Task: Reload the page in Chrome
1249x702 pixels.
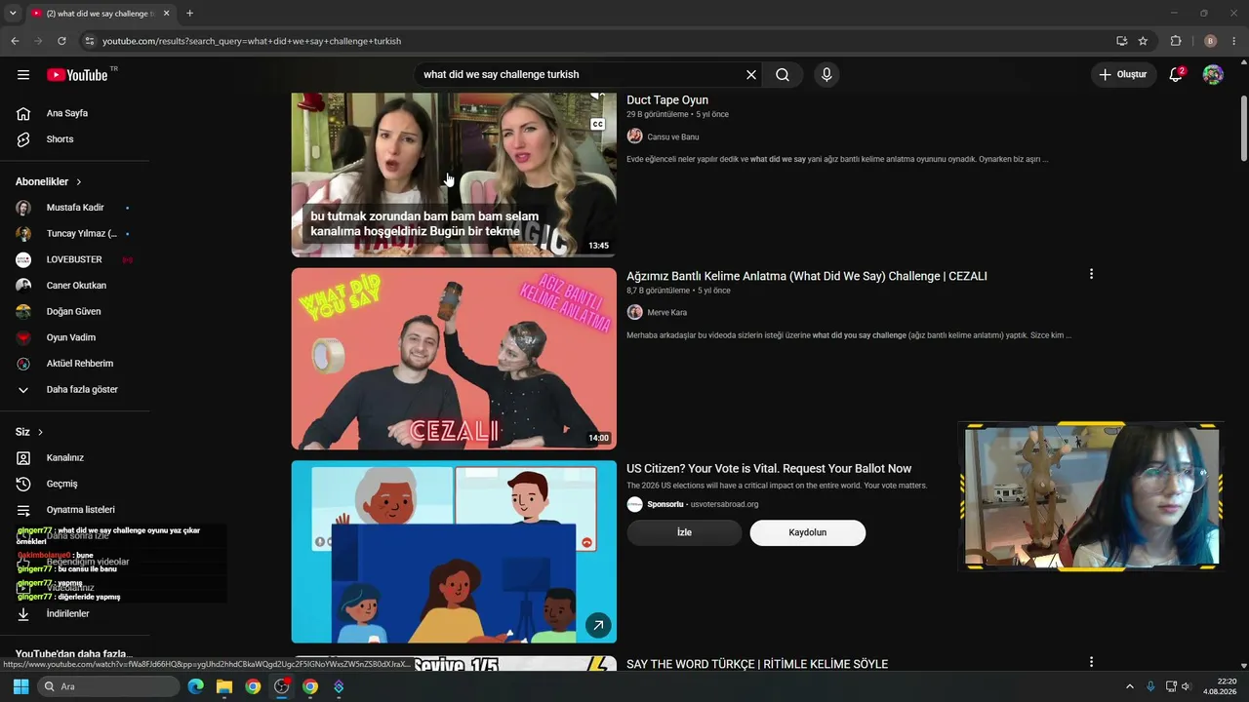Action: (x=61, y=41)
